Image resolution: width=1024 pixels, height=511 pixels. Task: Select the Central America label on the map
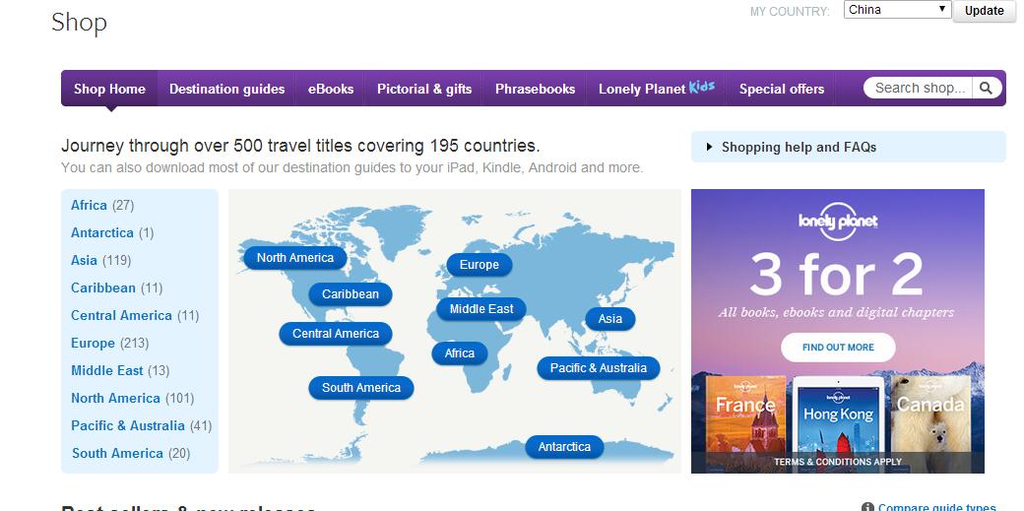[x=336, y=333]
